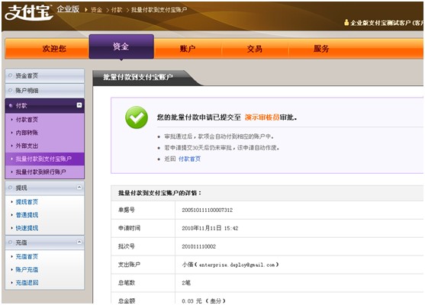Collapse the 提现 sidebar section

(x=79, y=187)
